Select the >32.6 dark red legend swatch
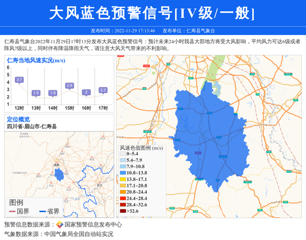This screenshot has width=306, height=240. tap(122, 210)
